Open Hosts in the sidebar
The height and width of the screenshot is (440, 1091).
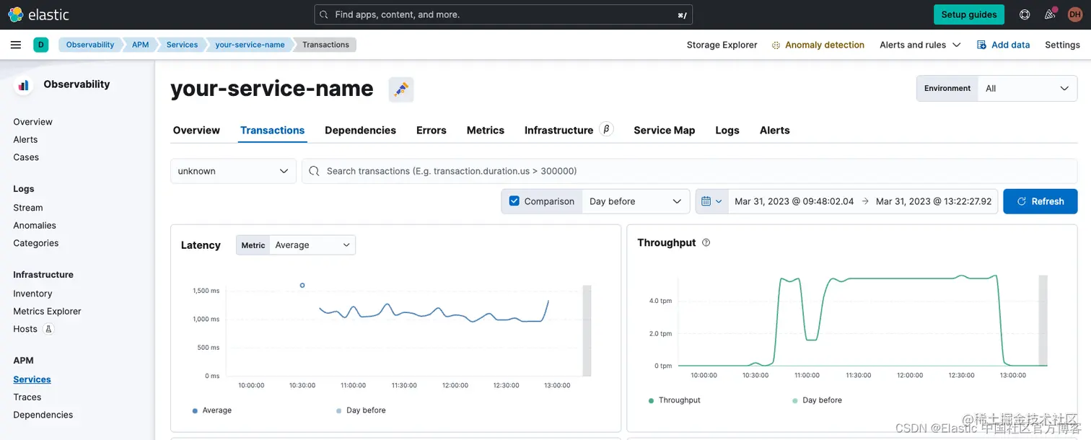(25, 329)
